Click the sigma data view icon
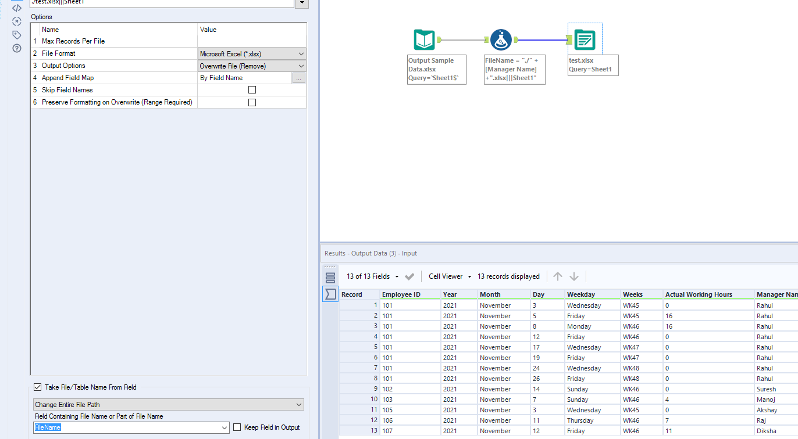This screenshot has height=439, width=798. (330, 294)
